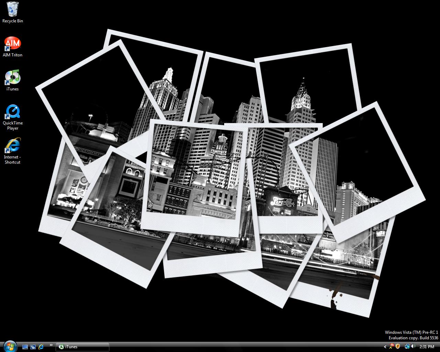Click Show Desktop in Quick Launch
Screen dimensions: 440x352
click(25, 347)
